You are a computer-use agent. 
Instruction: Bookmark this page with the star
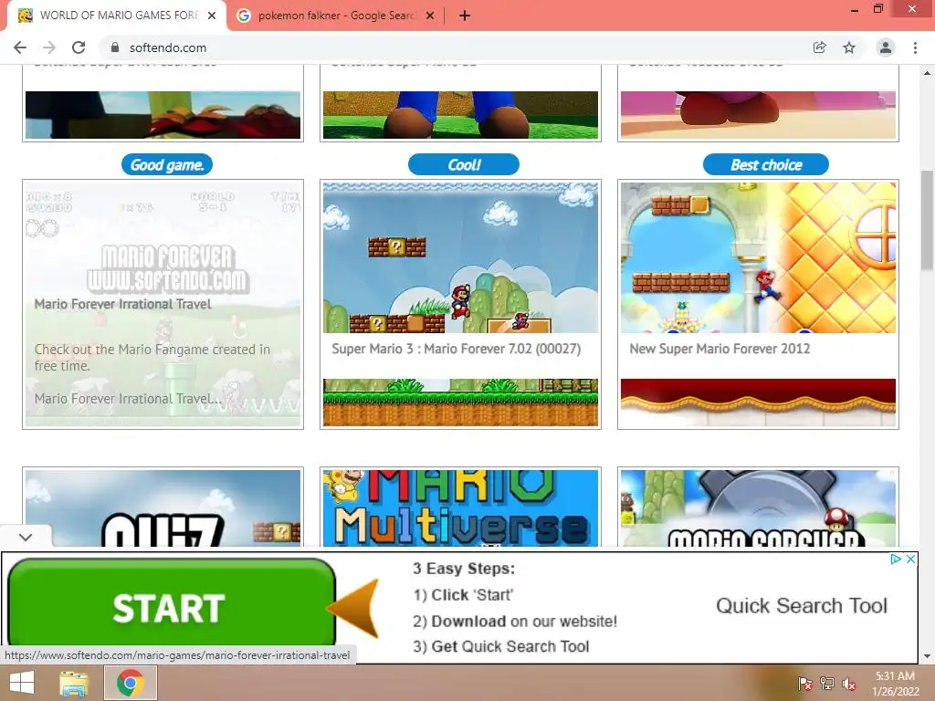pos(849,47)
